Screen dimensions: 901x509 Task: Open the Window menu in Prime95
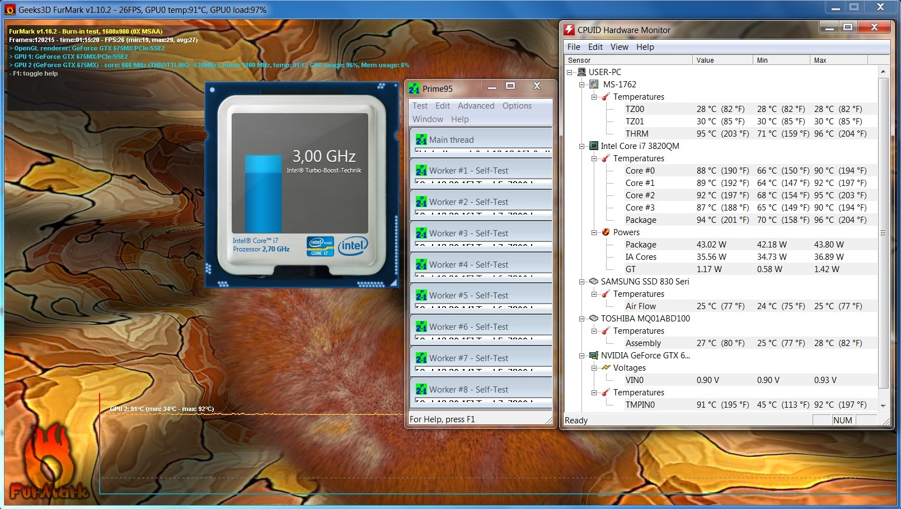(428, 119)
